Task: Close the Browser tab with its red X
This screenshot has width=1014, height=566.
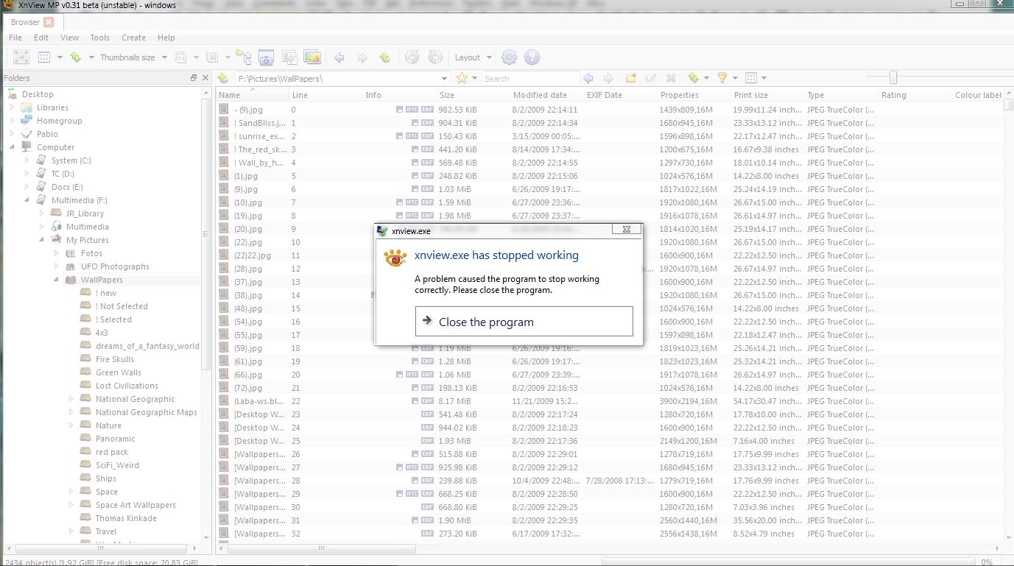Action: 49,22
